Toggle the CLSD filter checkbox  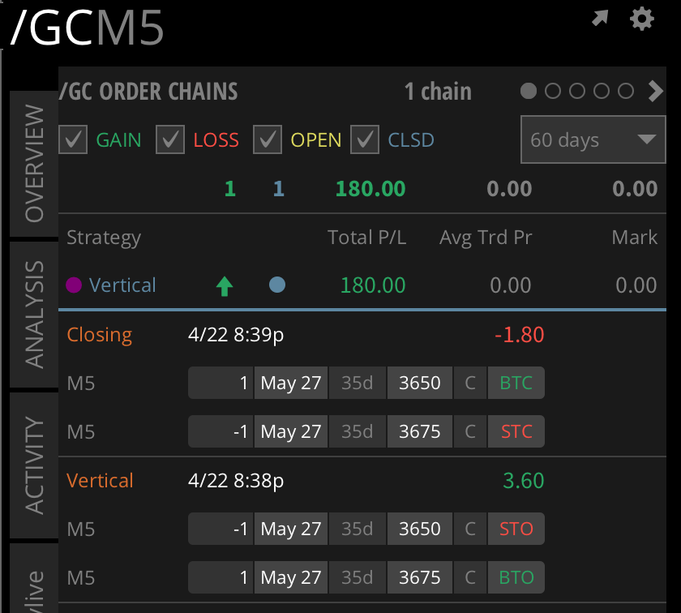[364, 139]
